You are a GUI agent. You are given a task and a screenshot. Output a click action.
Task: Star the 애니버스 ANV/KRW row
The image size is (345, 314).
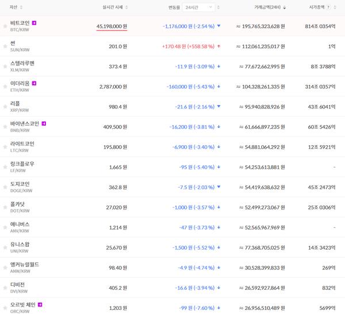(x=5, y=227)
